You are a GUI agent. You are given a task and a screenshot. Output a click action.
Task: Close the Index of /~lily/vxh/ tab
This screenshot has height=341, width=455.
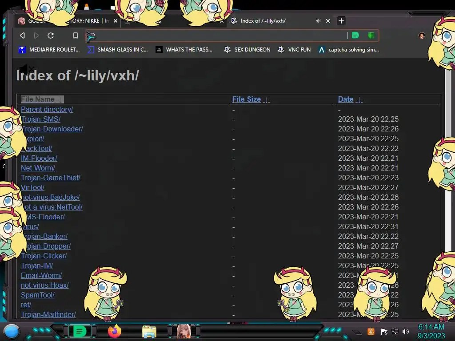tap(328, 21)
